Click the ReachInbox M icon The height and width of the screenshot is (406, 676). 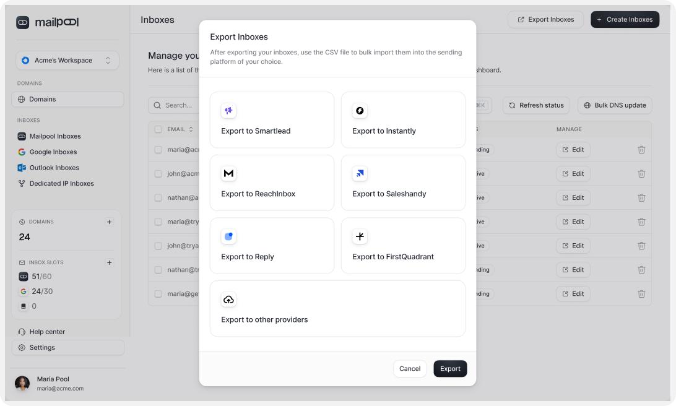point(228,174)
